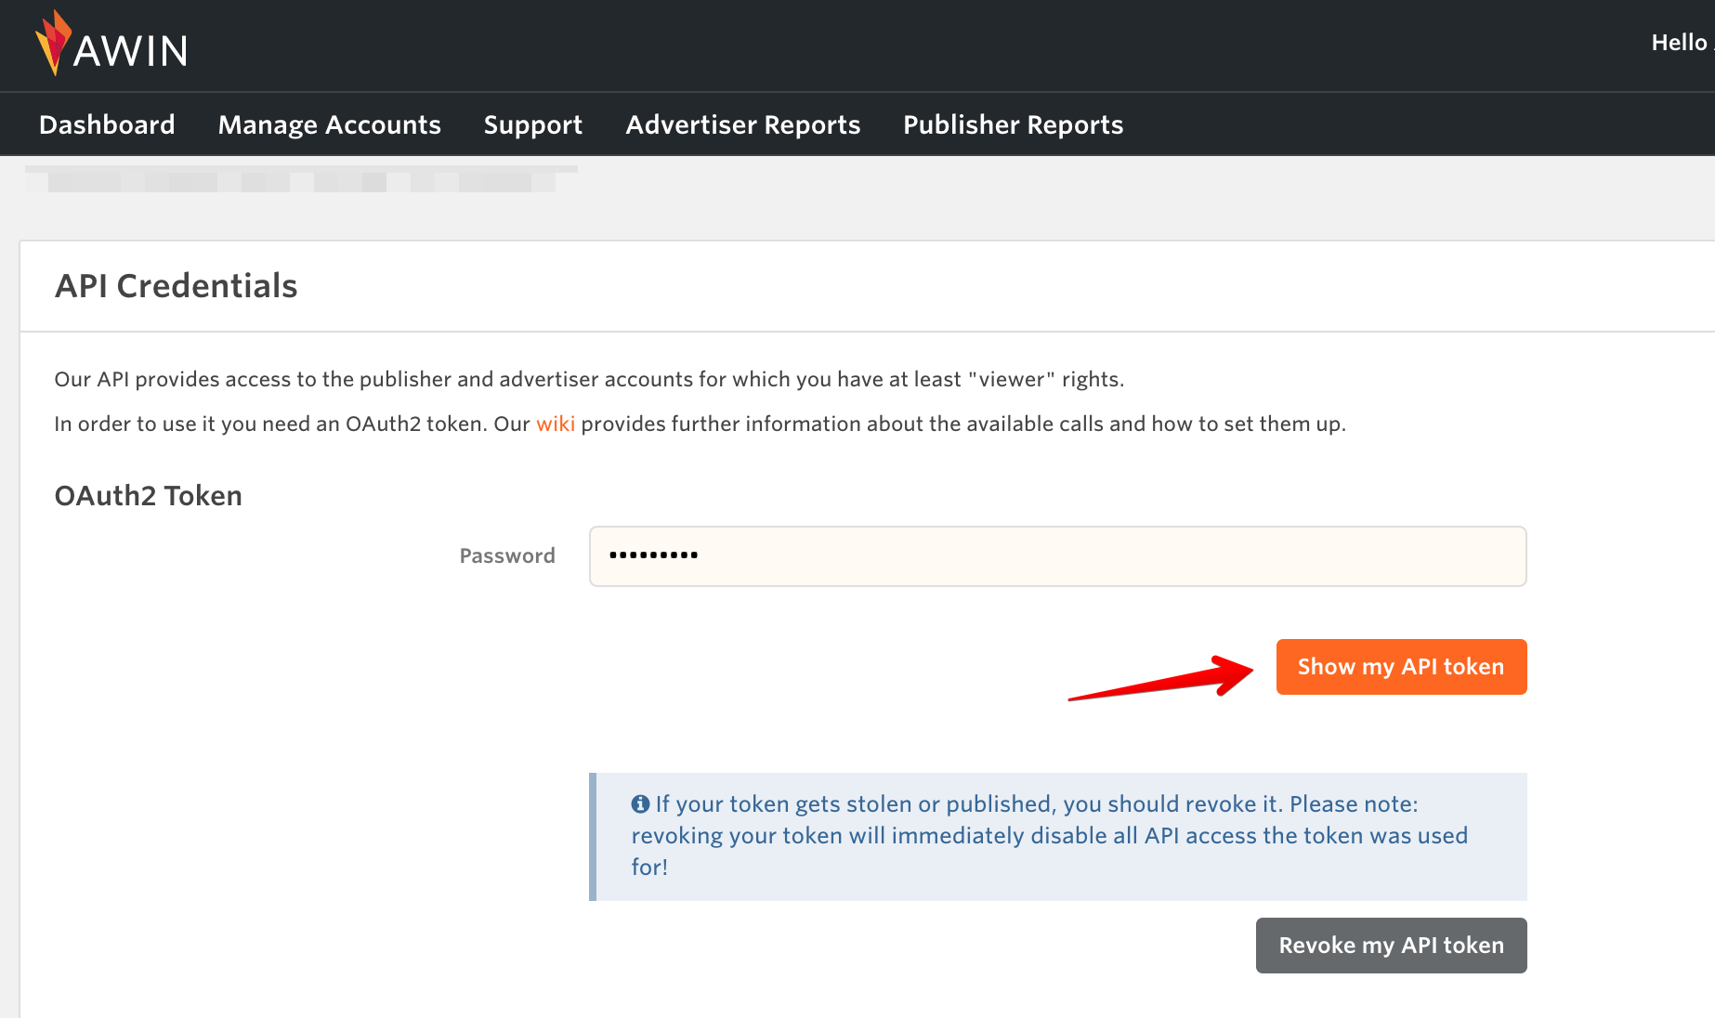The height and width of the screenshot is (1018, 1715).
Task: Click the AWIN flame logo icon
Action: point(54,45)
